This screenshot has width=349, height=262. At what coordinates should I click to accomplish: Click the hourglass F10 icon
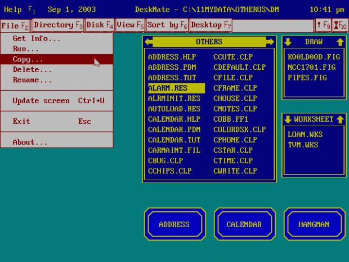339,25
